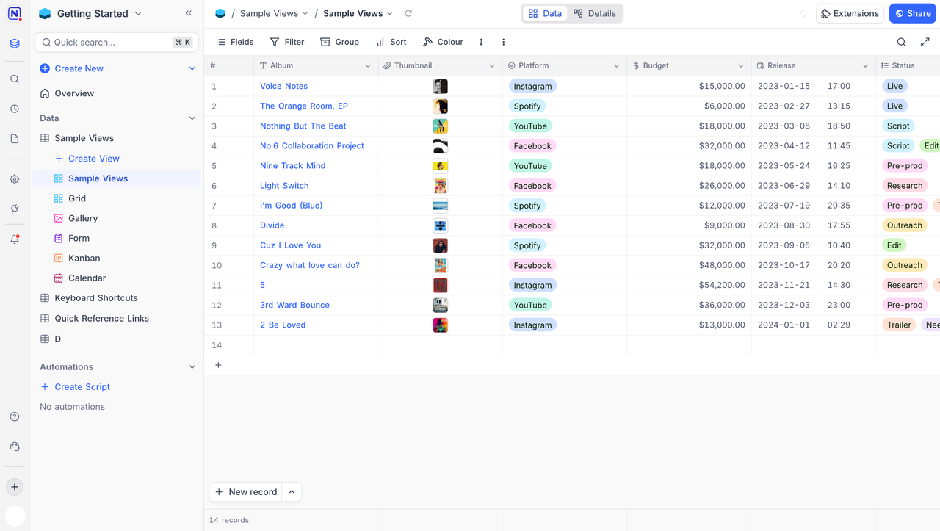Open the Budget column dropdown arrow
The image size is (940, 531).
tap(741, 66)
